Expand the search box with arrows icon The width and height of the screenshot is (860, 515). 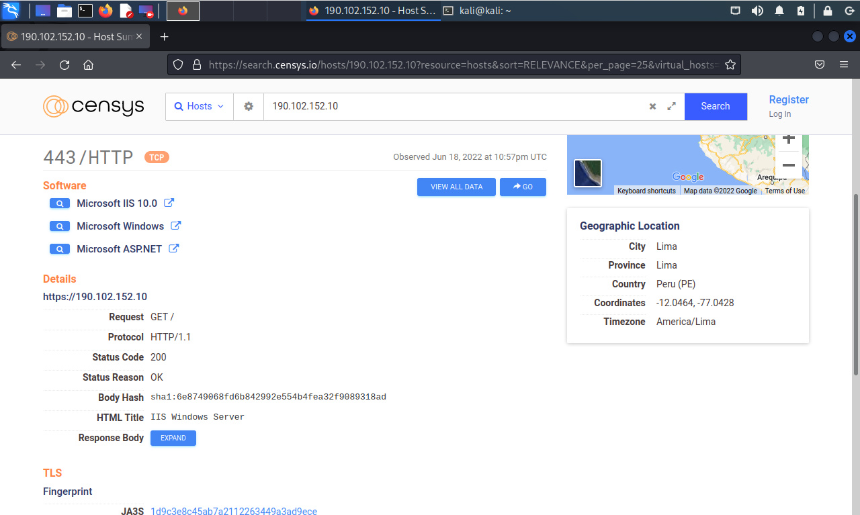(671, 106)
